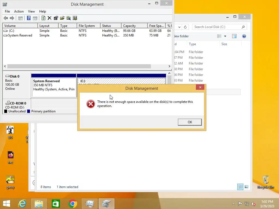Select the hatched (C:) partition block
The width and height of the screenshot is (279, 209).
(x=121, y=81)
